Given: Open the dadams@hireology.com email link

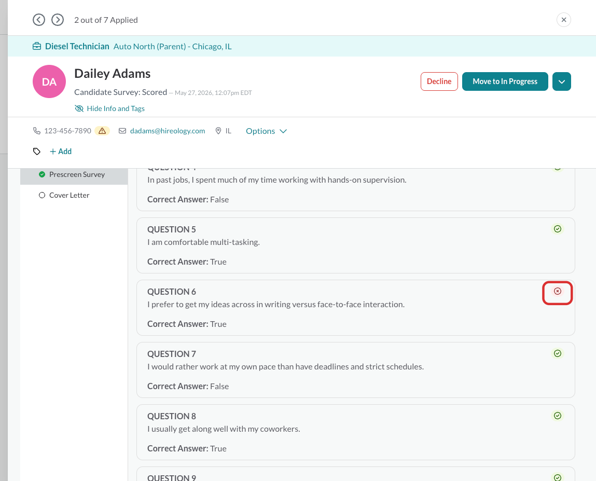Looking at the screenshot, I should click(168, 131).
